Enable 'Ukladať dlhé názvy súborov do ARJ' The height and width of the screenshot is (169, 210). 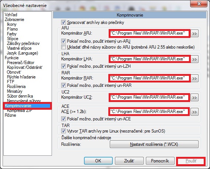(x=63, y=47)
